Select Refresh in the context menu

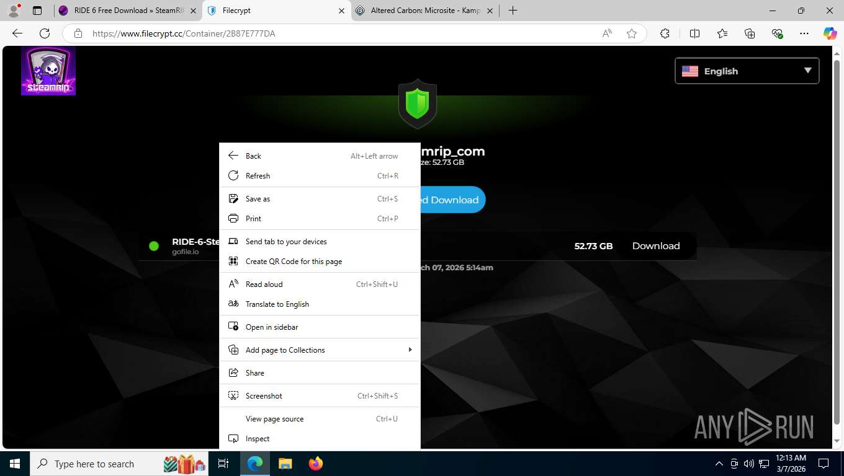[320, 176]
